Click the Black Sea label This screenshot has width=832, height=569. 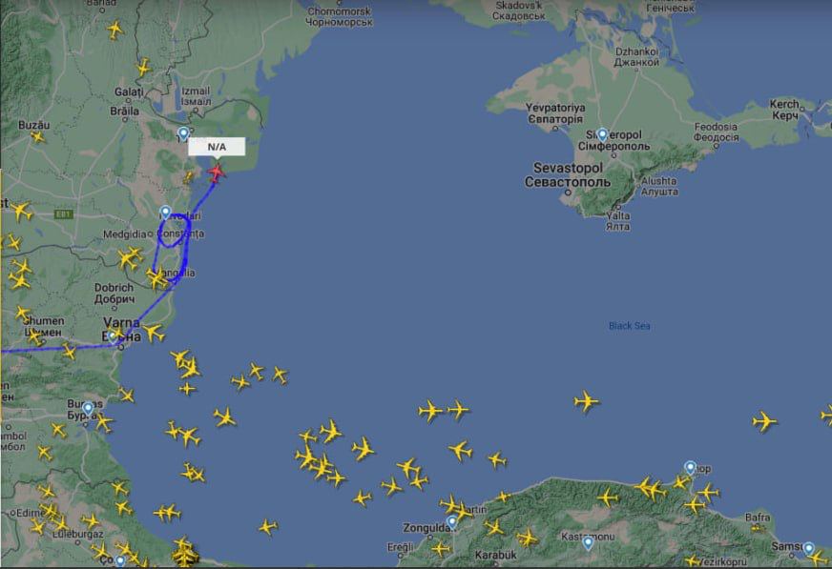630,326
